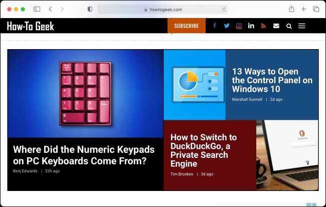Viewport: 326px width, 207px height.
Task: Open the RSS feed icon
Action: (x=263, y=26)
